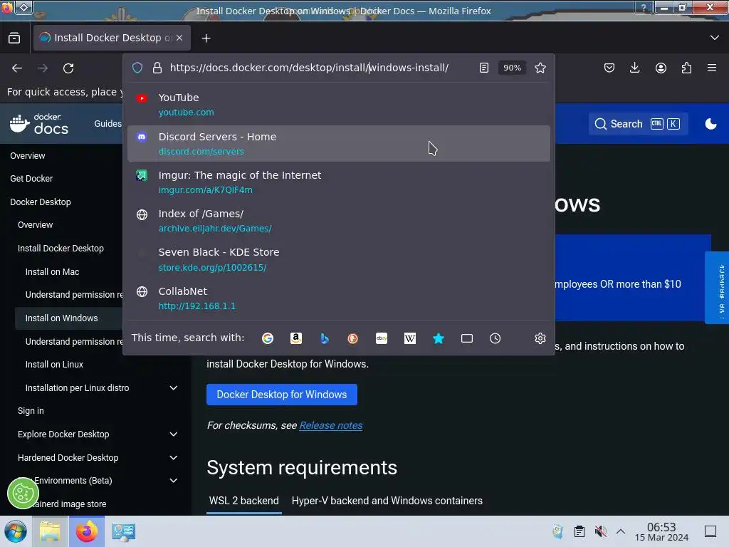Reset the 90% zoom level badge

(512, 68)
